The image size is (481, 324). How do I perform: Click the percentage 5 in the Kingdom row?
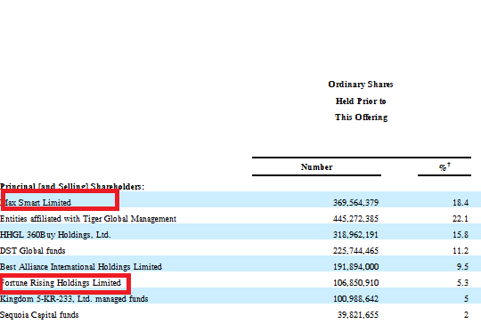pyautogui.click(x=466, y=298)
